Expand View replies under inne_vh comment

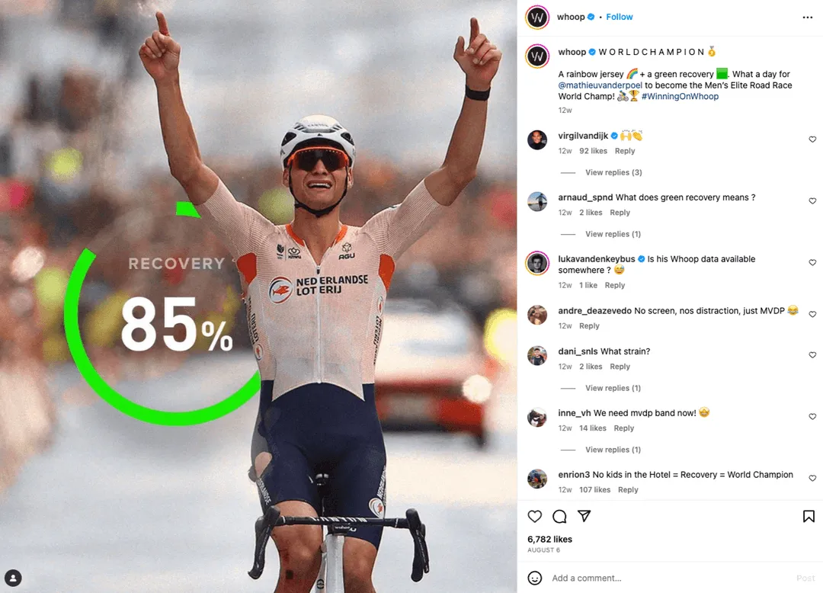click(x=613, y=450)
